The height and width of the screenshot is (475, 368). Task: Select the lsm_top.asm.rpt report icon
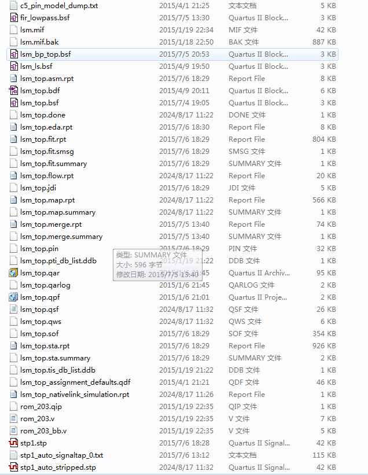[14, 79]
